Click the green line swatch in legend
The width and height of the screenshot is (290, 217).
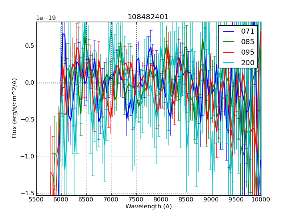pos(229,42)
